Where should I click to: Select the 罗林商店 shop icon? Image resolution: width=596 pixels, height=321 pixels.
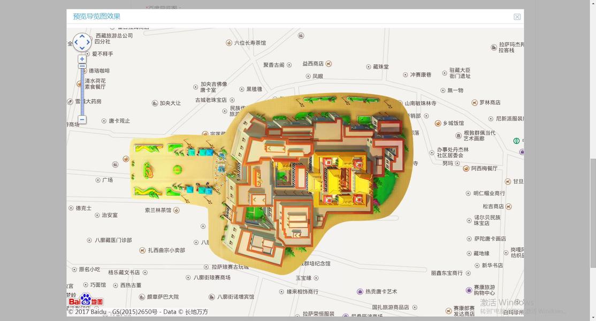click(475, 103)
